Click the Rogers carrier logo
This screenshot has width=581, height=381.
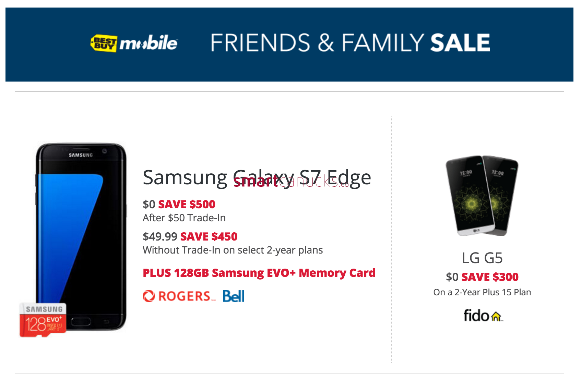pyautogui.click(x=179, y=296)
